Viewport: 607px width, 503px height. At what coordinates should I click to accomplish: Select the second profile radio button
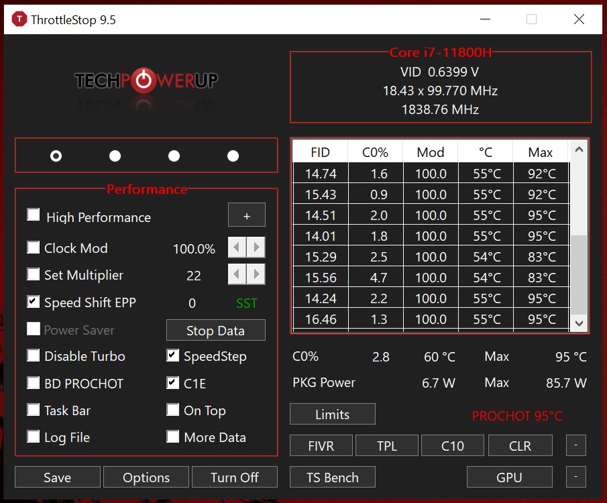coord(115,156)
